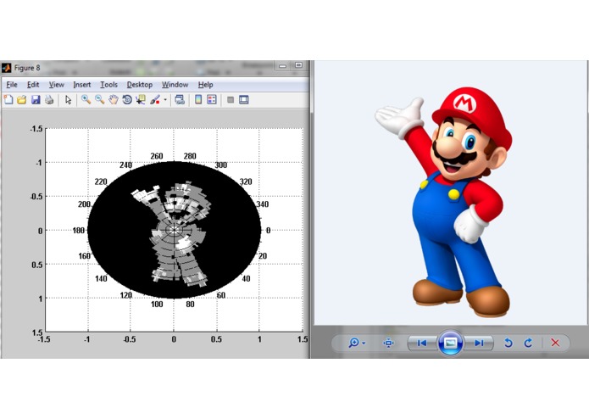Select the Brush data tool
589x419 pixels.
coord(155,99)
